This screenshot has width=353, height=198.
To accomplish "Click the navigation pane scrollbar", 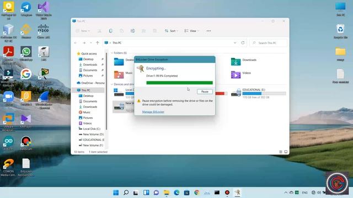I will [x=106, y=91].
